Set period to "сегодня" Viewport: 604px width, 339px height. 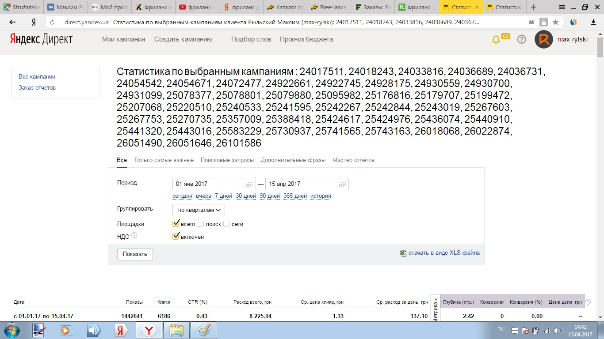182,196
